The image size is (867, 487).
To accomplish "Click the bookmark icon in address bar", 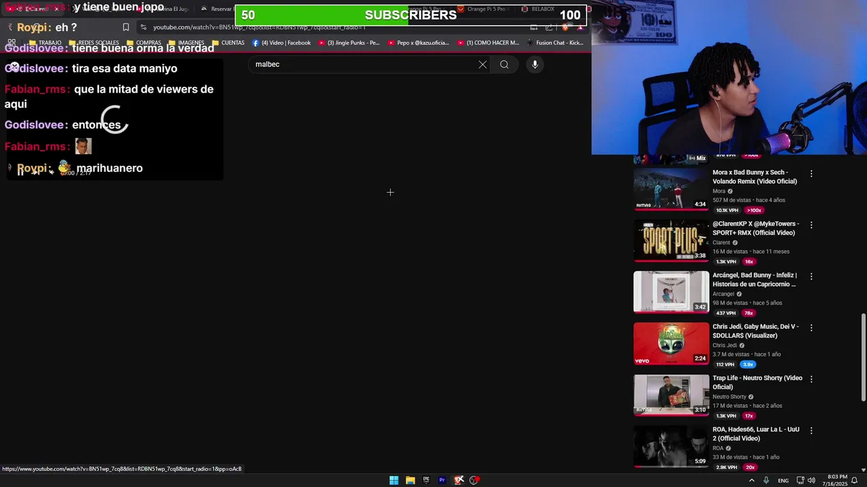I will click(126, 27).
